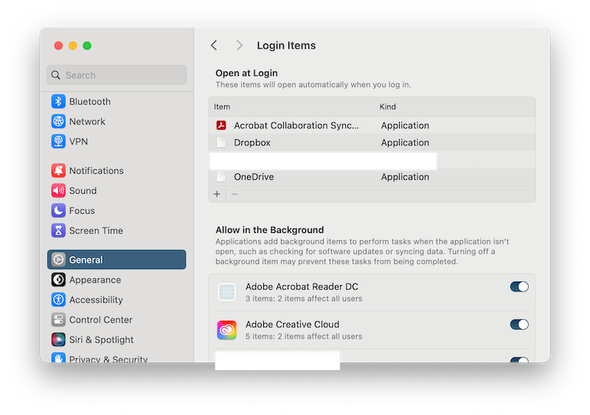Click the magnifying glass search icon
Screen dimensions: 590x415
56,75
